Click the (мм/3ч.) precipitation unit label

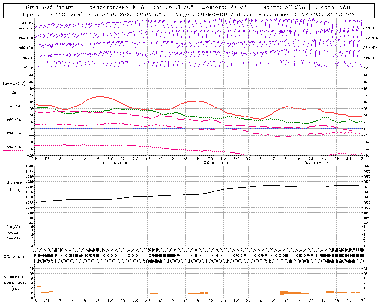pyautogui.click(x=15, y=227)
